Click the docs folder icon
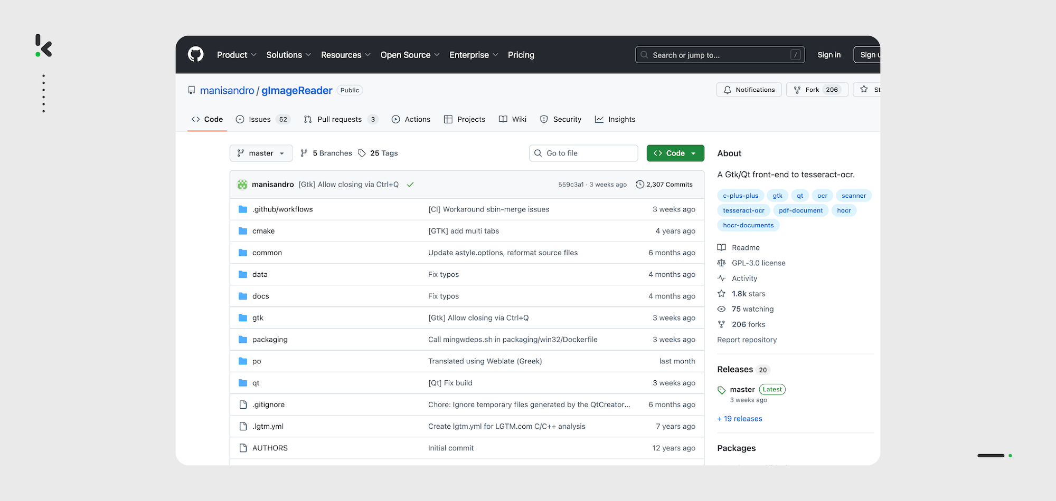Viewport: 1056px width, 501px height. click(x=243, y=296)
